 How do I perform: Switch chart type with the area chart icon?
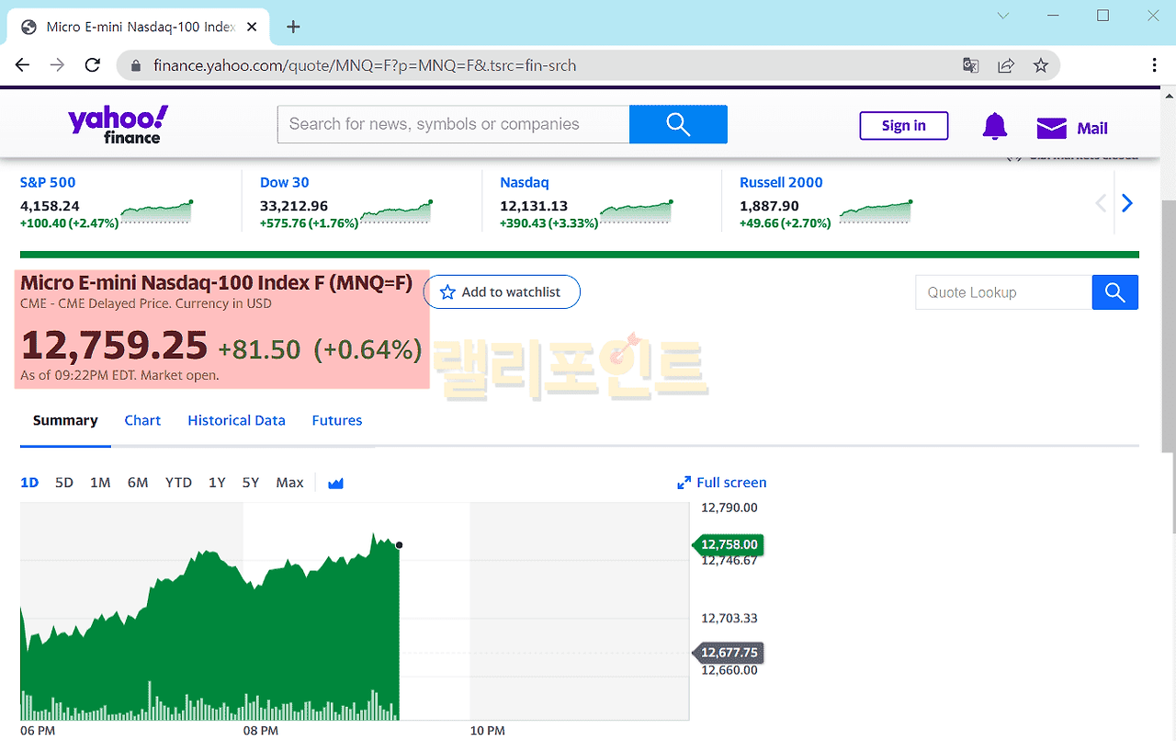pos(335,483)
